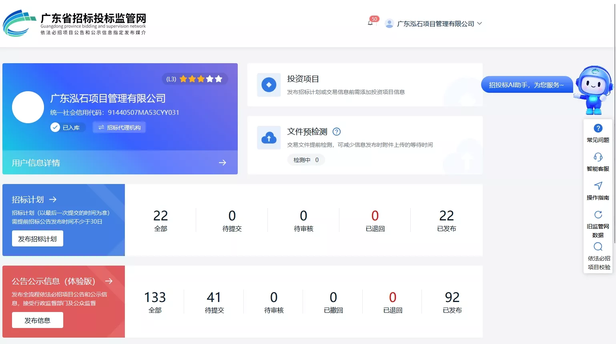Click the company profile avatar circle
Screen dimensions: 616x344
28,107
